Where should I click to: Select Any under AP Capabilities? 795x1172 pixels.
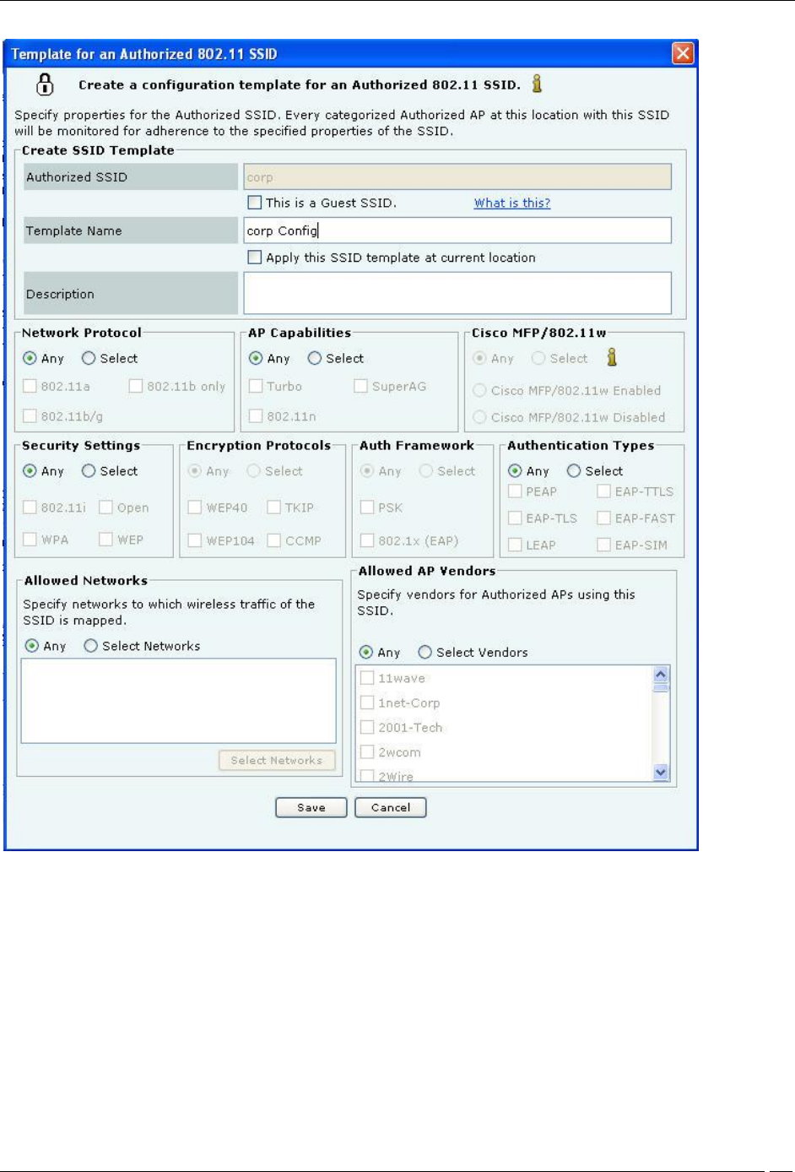(256, 358)
